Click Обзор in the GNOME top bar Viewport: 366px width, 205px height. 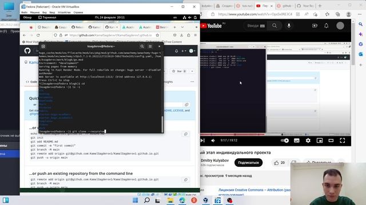pos(27,18)
